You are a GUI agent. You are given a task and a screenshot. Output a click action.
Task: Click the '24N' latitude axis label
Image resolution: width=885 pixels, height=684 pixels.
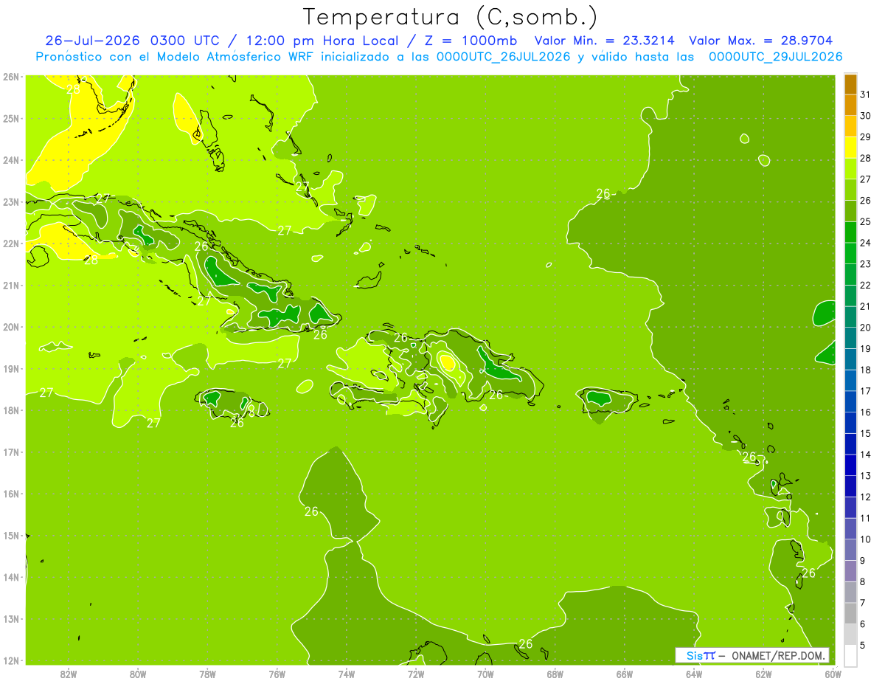[x=11, y=160]
